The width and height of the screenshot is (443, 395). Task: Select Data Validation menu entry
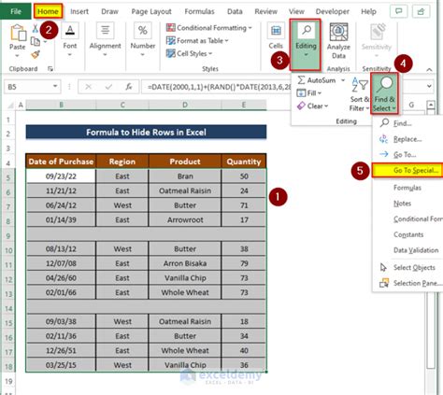click(x=408, y=250)
